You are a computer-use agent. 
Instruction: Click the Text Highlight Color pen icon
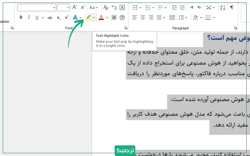point(88,17)
